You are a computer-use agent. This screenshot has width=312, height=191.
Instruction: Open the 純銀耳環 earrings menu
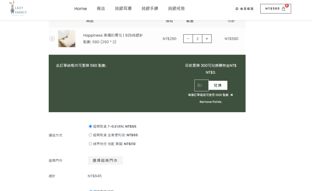[123, 9]
